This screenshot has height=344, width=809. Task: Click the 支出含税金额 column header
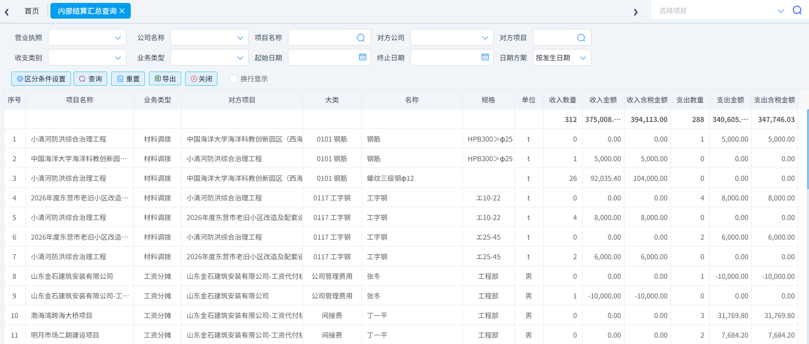[x=774, y=100]
